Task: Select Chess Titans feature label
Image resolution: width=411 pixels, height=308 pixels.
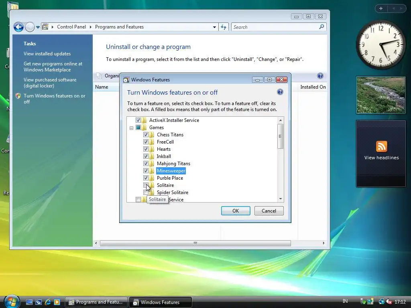Action: pyautogui.click(x=170, y=135)
